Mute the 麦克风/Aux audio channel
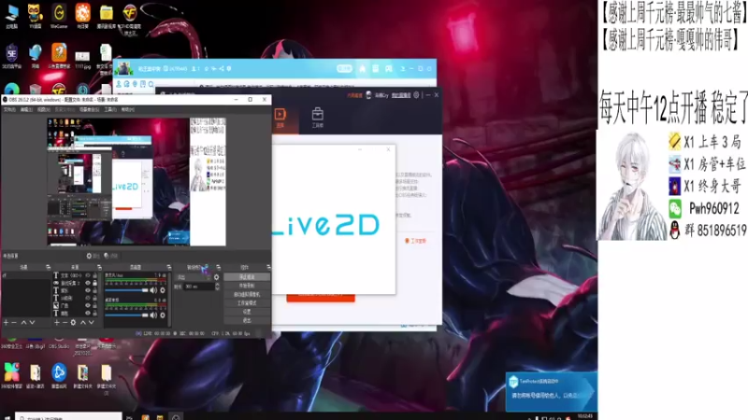The image size is (748, 420). [x=153, y=290]
